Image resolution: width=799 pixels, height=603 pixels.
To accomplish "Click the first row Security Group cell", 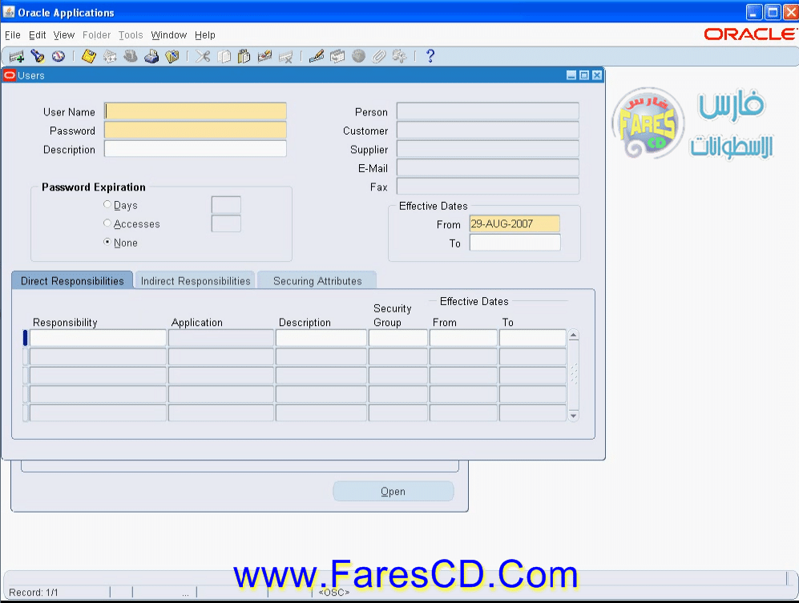I will coord(398,338).
